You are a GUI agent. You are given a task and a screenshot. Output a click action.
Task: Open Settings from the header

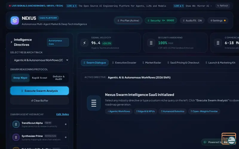pos(218,21)
